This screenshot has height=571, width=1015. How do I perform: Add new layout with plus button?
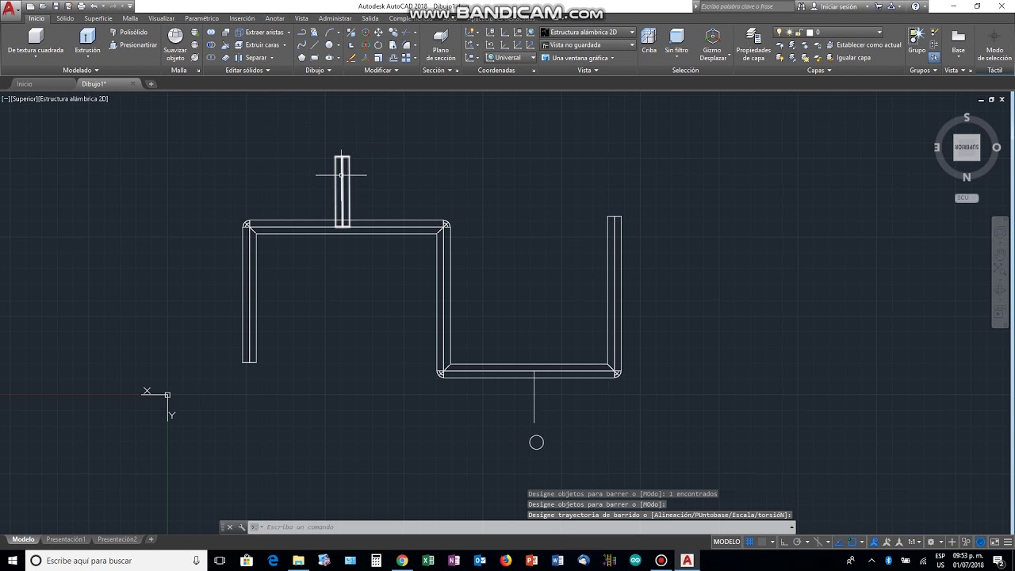coord(151,539)
